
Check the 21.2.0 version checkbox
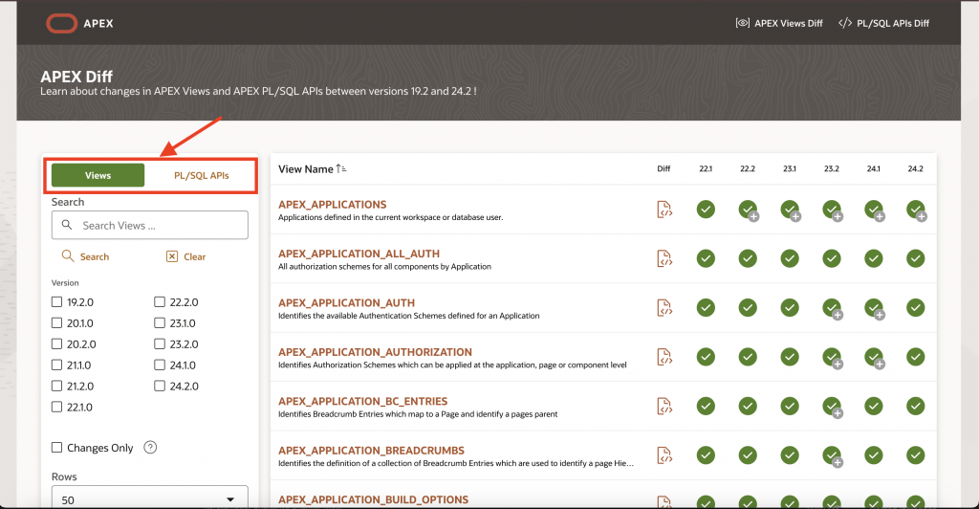[56, 386]
